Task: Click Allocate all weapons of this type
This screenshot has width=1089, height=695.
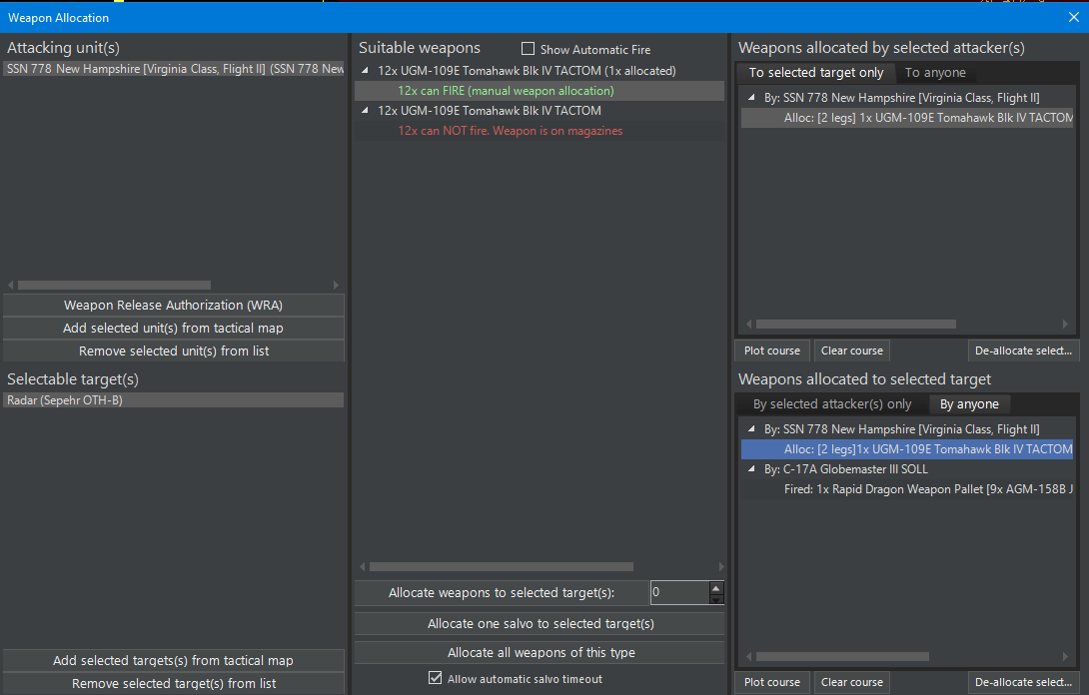Action: point(540,653)
